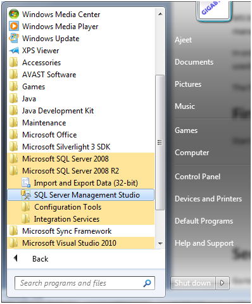Expand the Microsoft Visual Studio 2010 folder

(x=81, y=243)
